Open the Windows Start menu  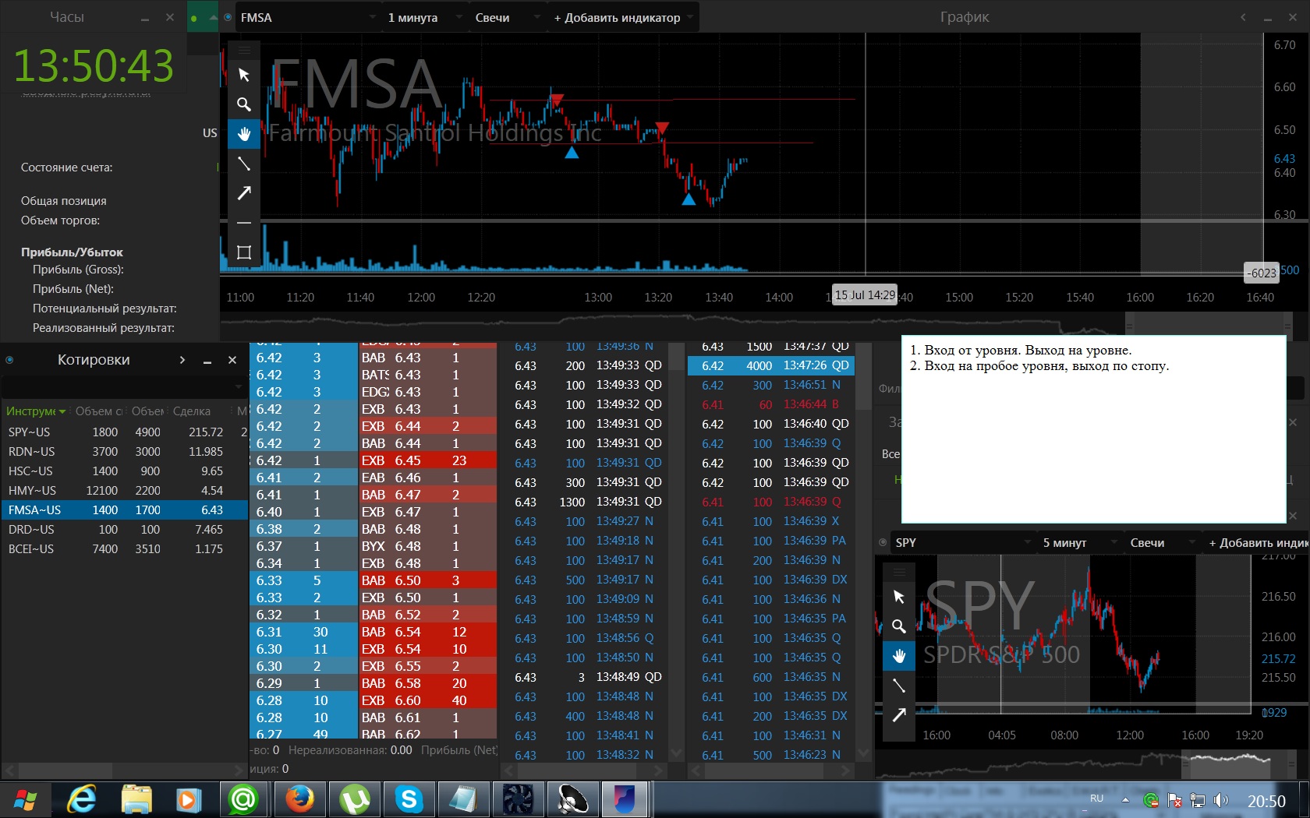pyautogui.click(x=26, y=799)
